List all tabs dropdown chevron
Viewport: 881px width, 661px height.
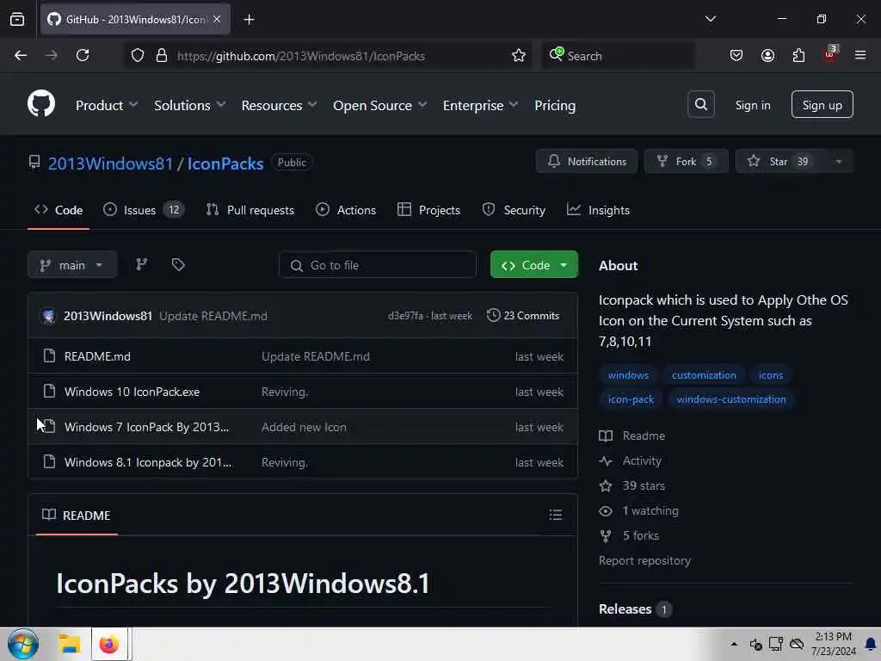coord(710,19)
